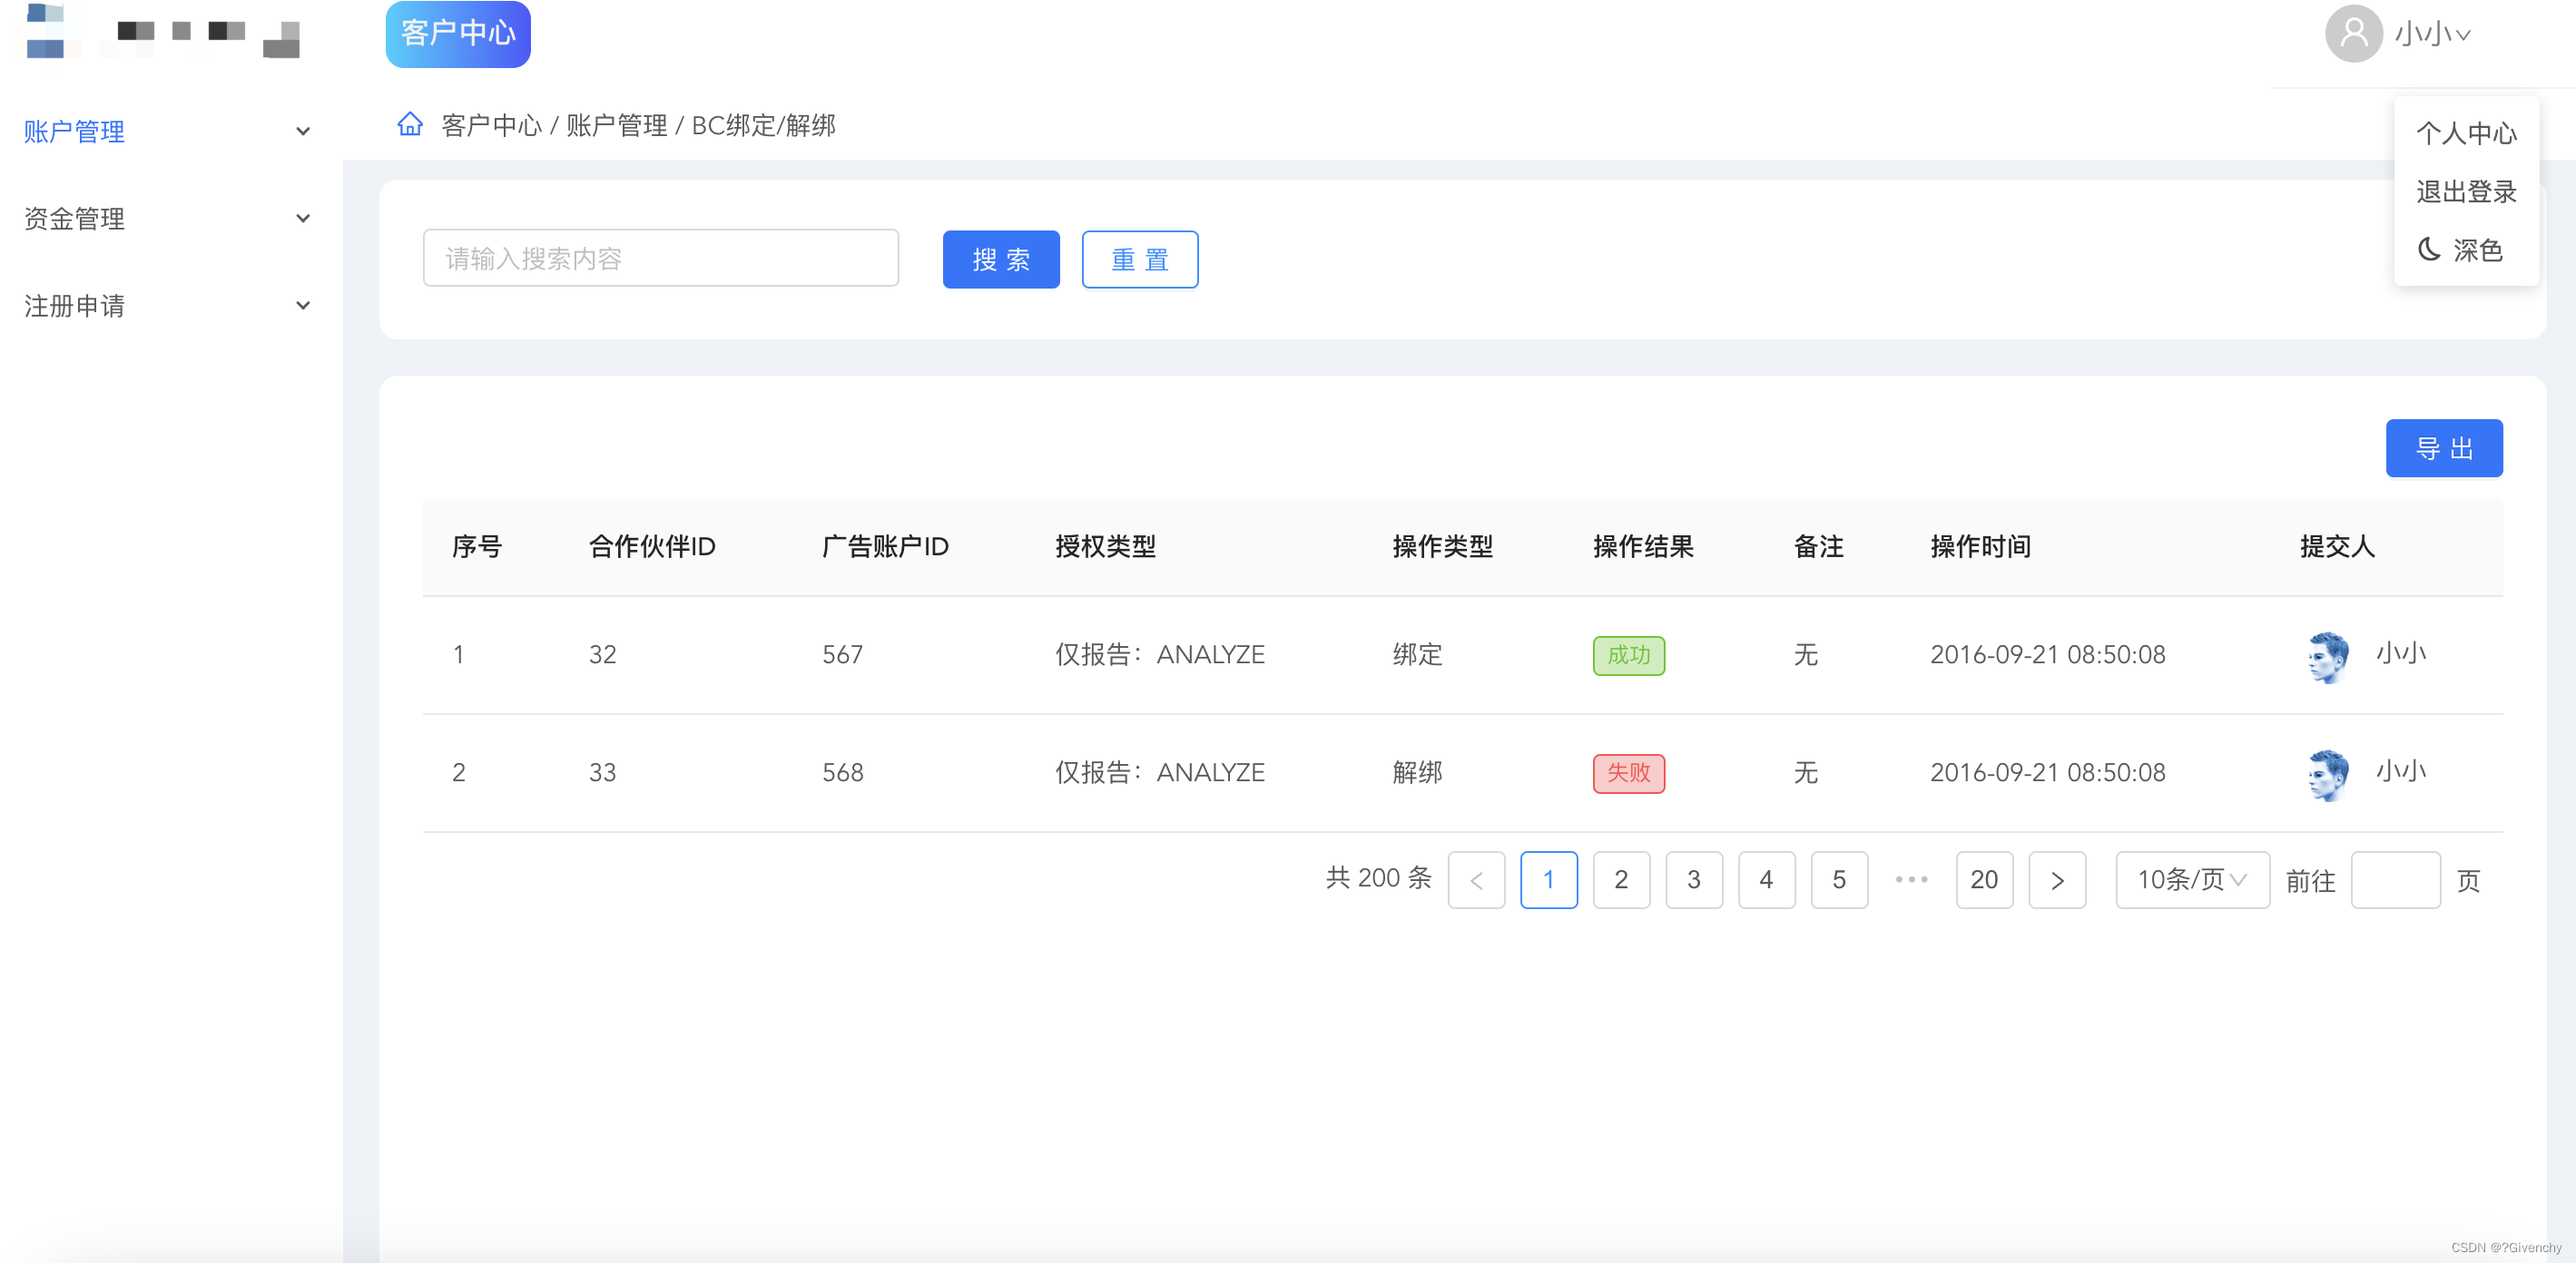
Task: Click the 搜索 button
Action: tap(1001, 259)
